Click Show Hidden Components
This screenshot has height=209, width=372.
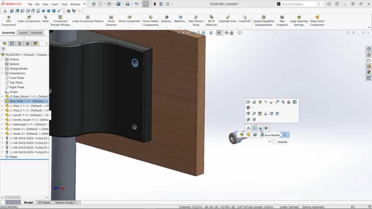[x=151, y=21]
